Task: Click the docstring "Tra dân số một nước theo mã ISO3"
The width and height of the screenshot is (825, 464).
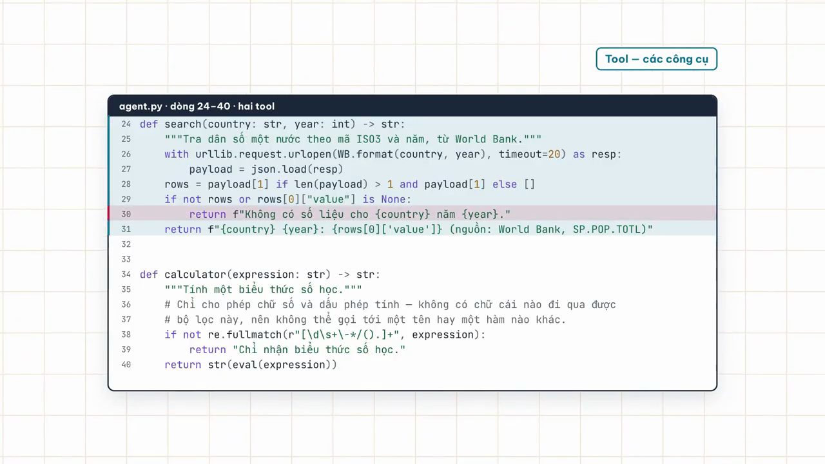Action: (353, 139)
